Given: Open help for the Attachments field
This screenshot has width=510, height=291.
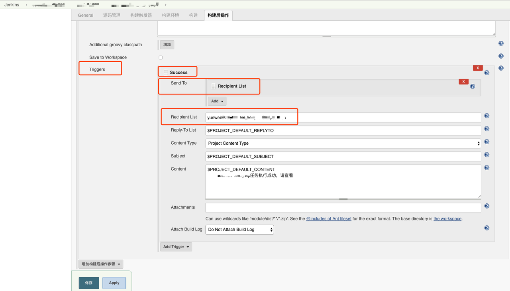Looking at the screenshot, I should (x=486, y=206).
